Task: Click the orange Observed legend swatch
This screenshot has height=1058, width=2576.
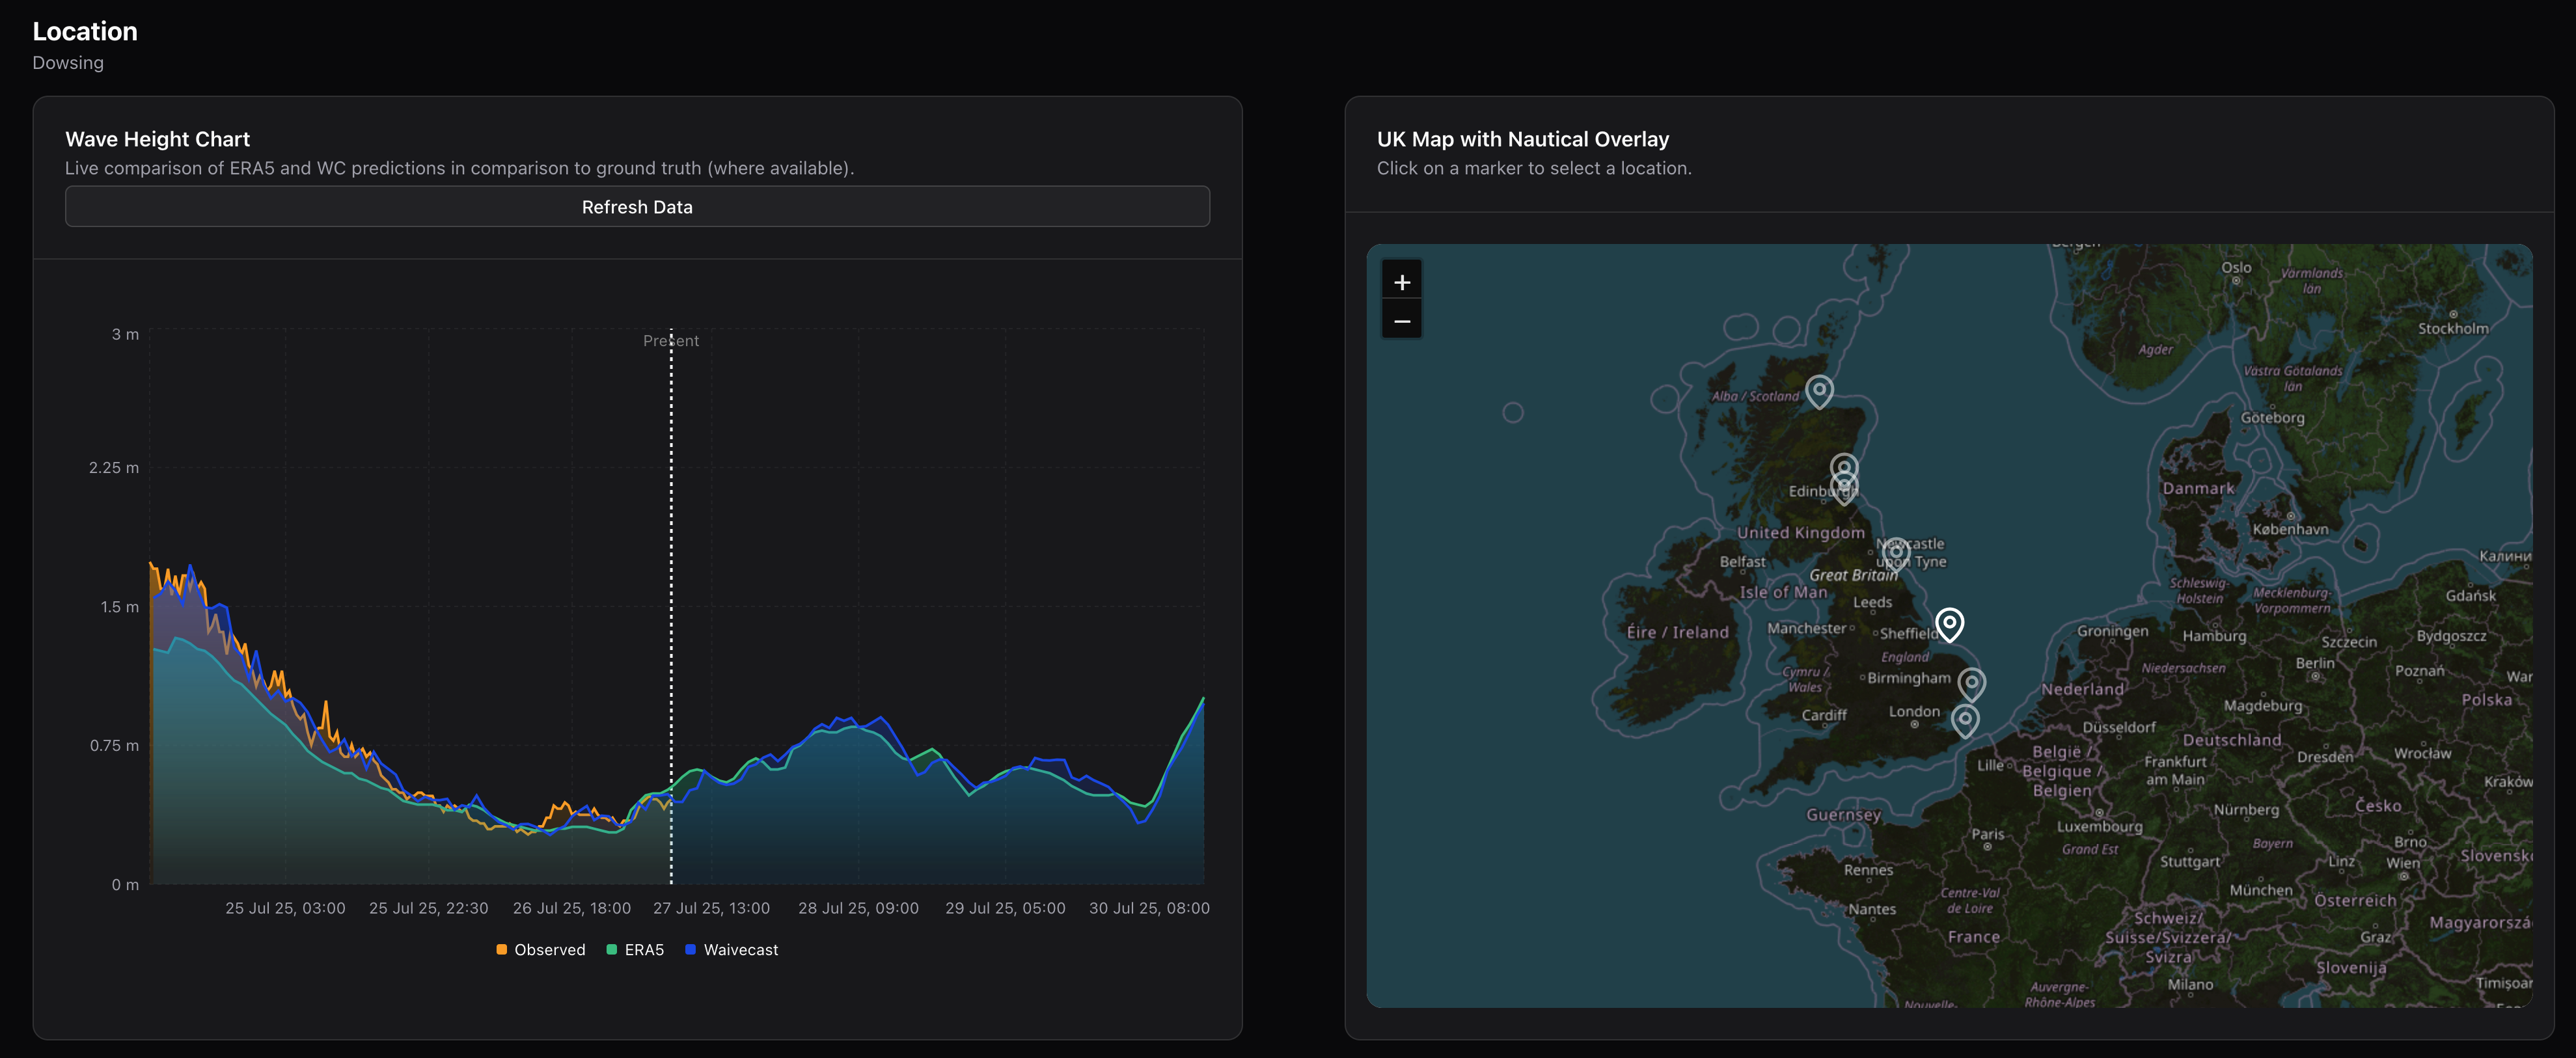Action: (502, 950)
